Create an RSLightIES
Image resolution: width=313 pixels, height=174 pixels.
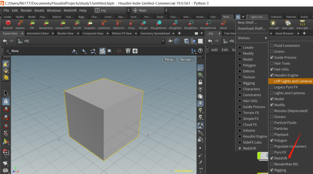point(175,24)
